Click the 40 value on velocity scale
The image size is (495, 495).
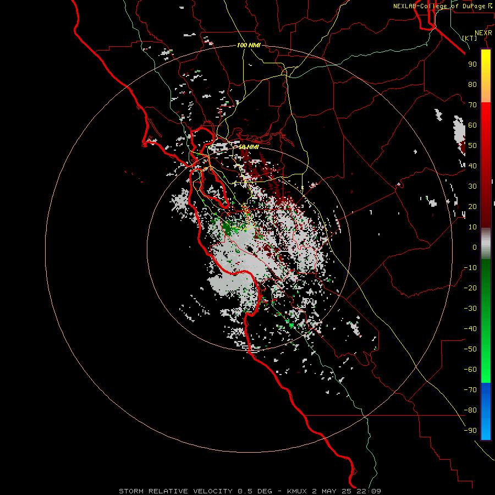coord(472,166)
